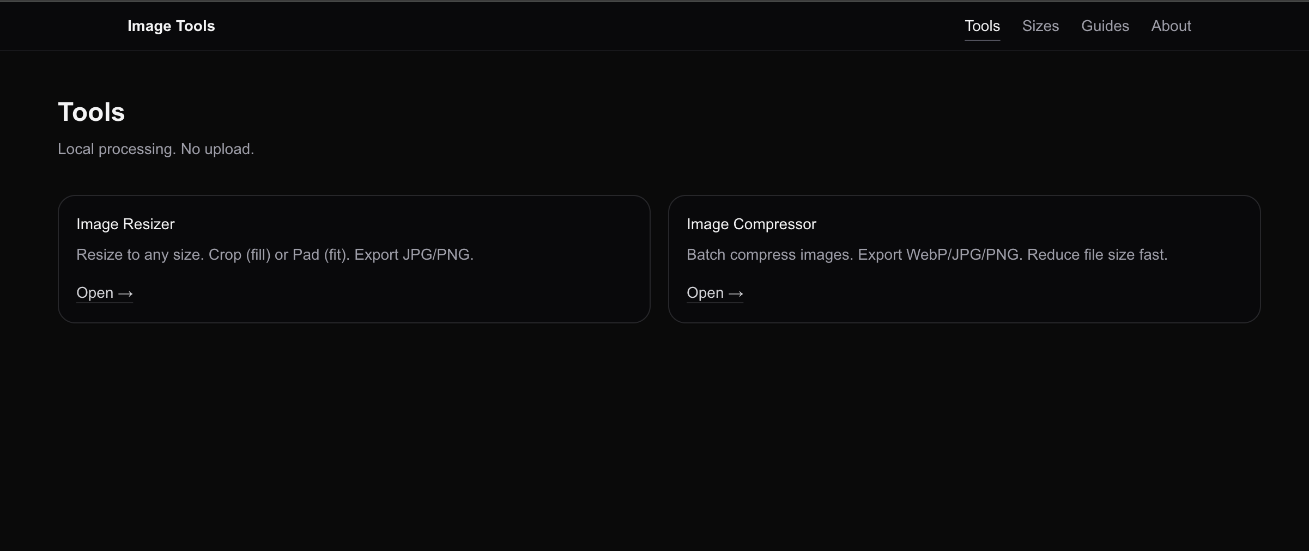Click the Image Tools logo
Screen dimensions: 1309x551
click(171, 26)
